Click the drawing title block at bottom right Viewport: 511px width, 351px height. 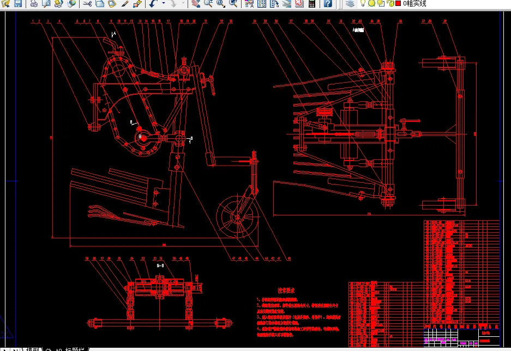coord(461,337)
